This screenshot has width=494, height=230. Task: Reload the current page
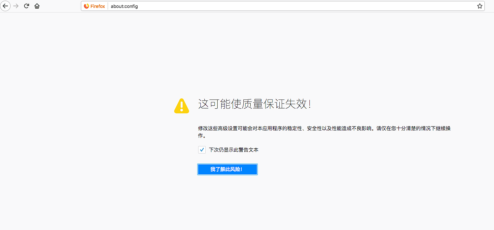pyautogui.click(x=26, y=6)
